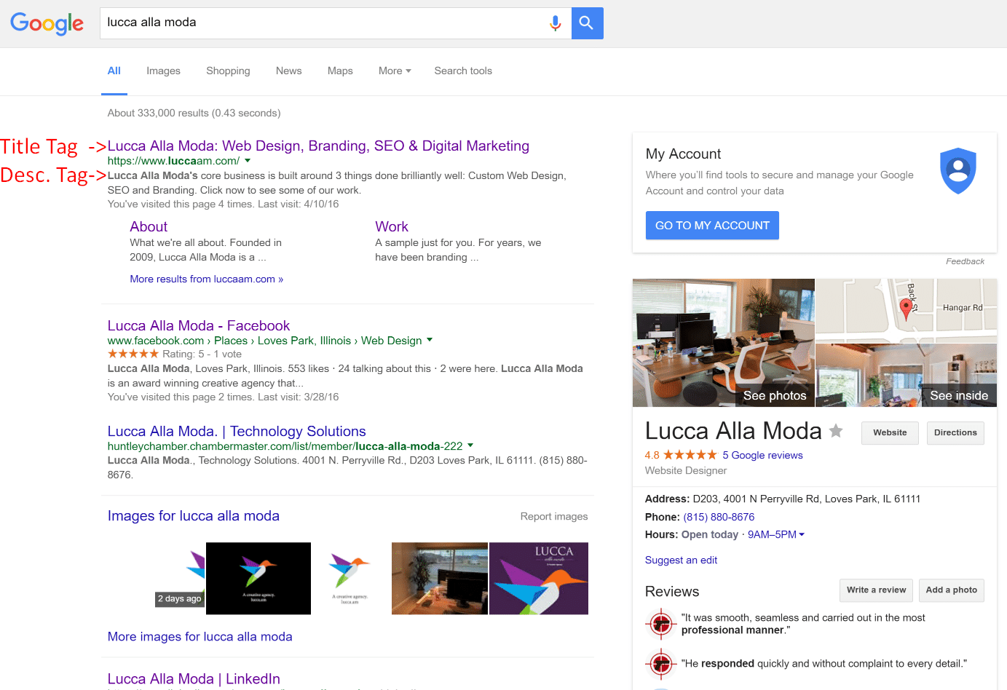Click the Facebook result rating stars
This screenshot has width=1007, height=690.
tap(133, 354)
